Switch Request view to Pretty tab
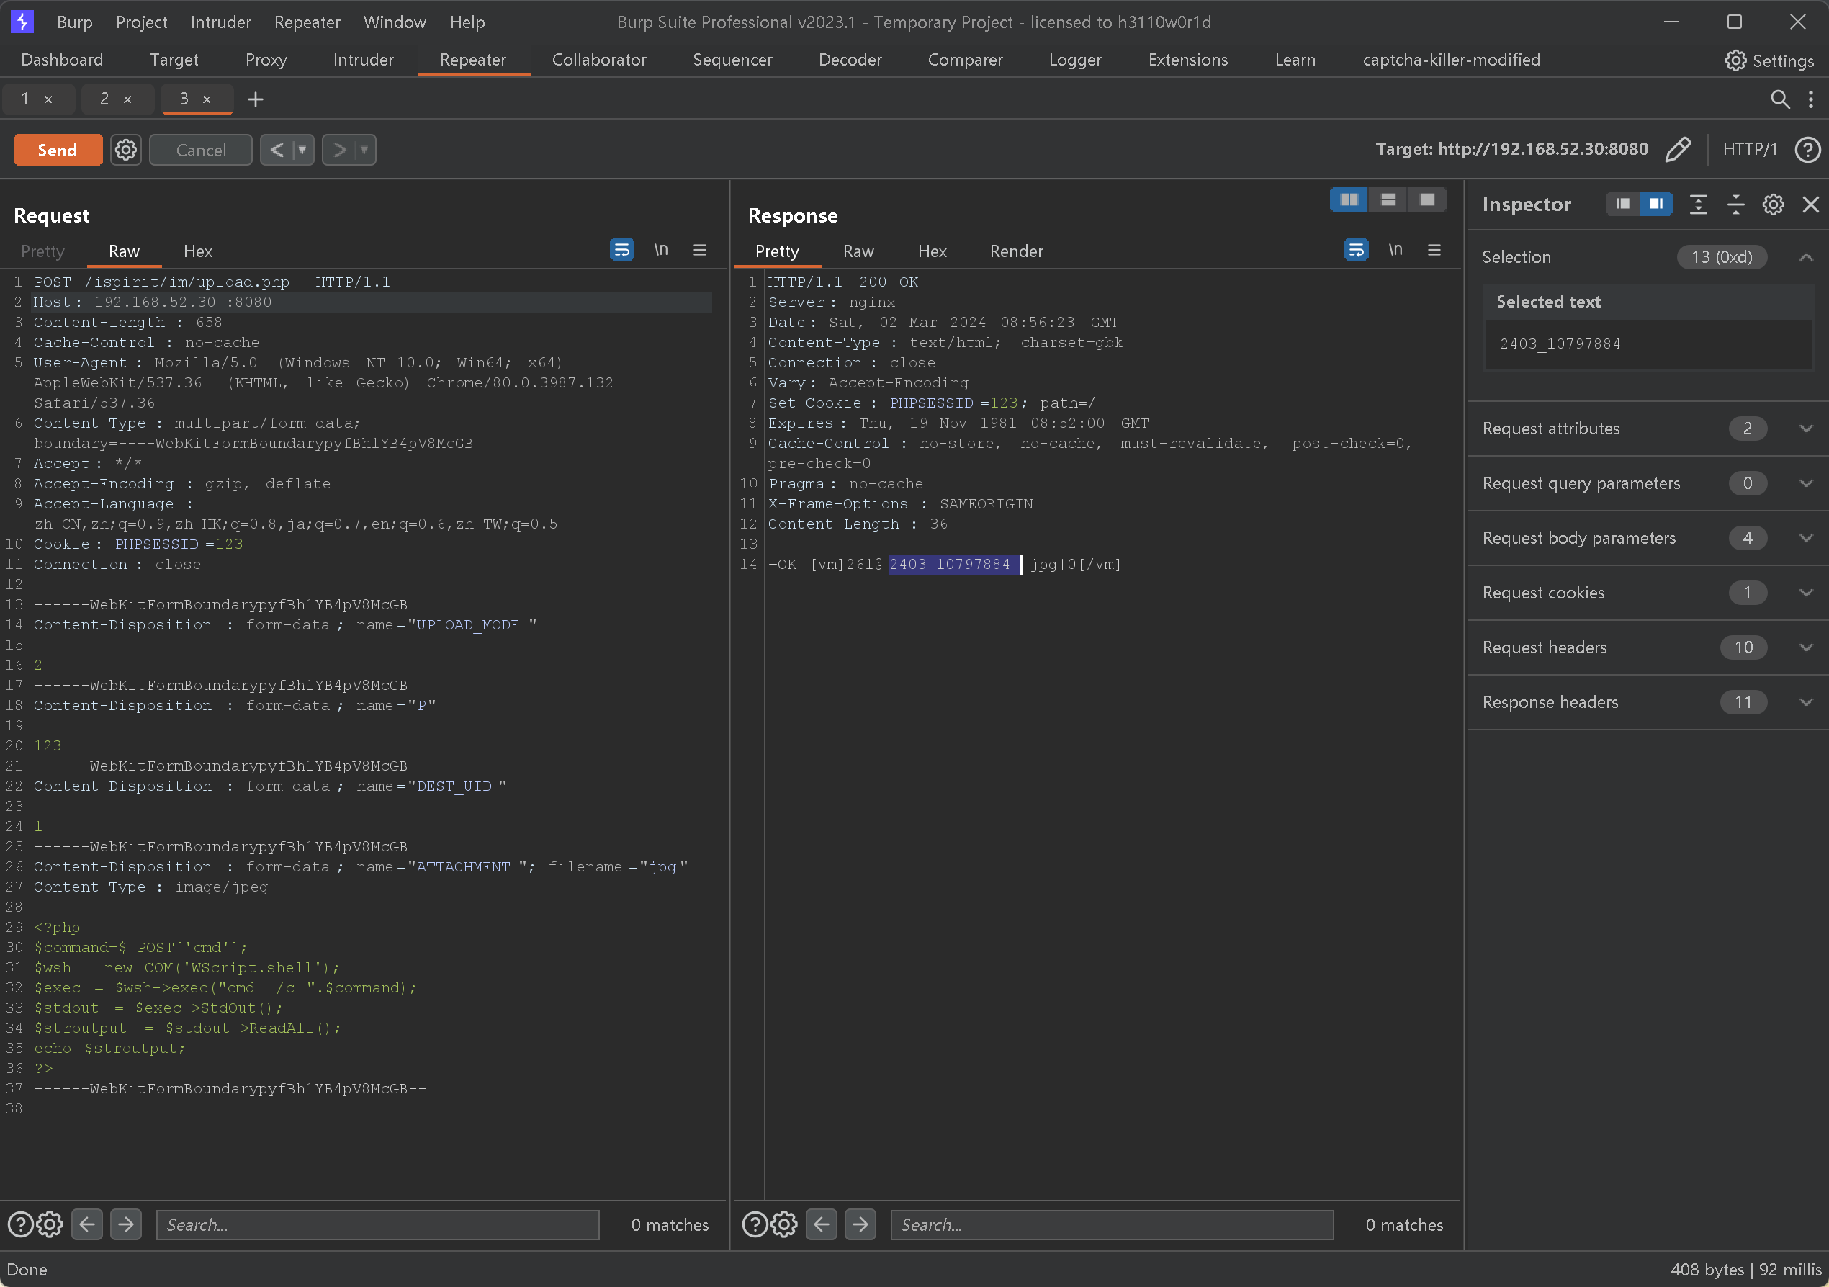Screen dimensions: 1829x1287 42,251
